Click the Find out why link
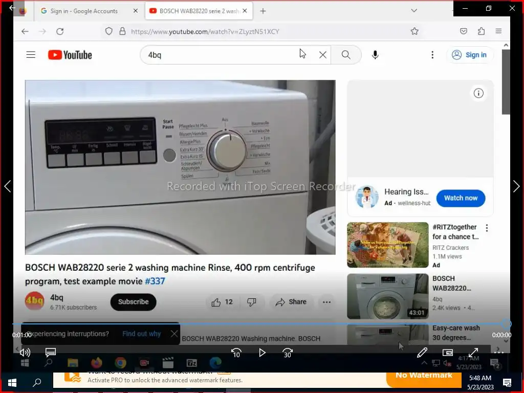 point(141,334)
